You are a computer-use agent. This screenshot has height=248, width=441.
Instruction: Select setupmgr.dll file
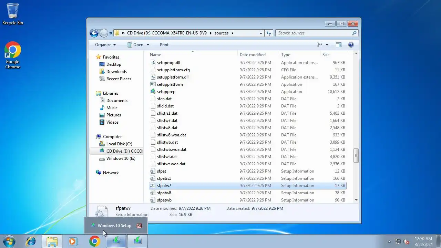coord(168,63)
